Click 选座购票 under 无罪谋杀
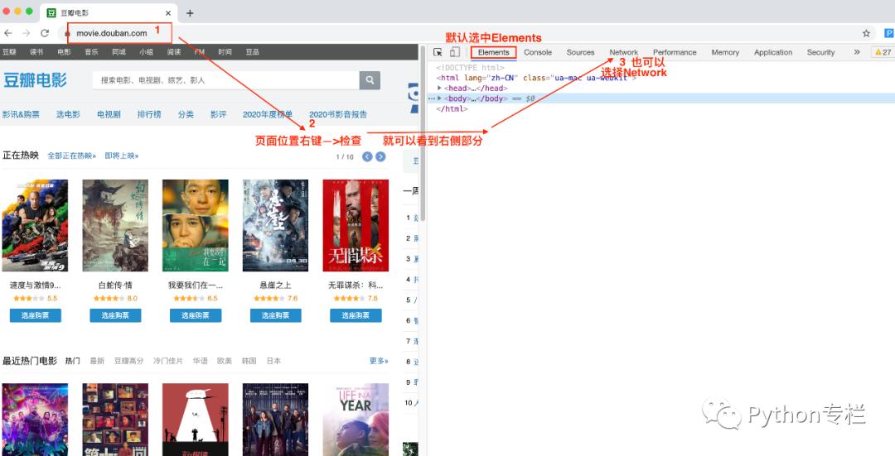Image resolution: width=895 pixels, height=456 pixels. [x=356, y=315]
